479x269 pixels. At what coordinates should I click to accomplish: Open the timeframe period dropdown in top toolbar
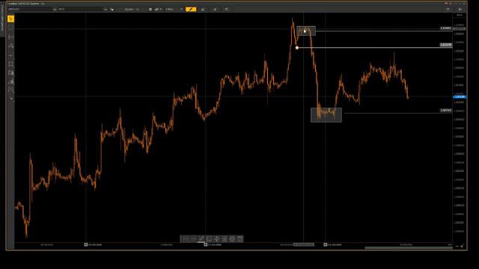[174, 9]
